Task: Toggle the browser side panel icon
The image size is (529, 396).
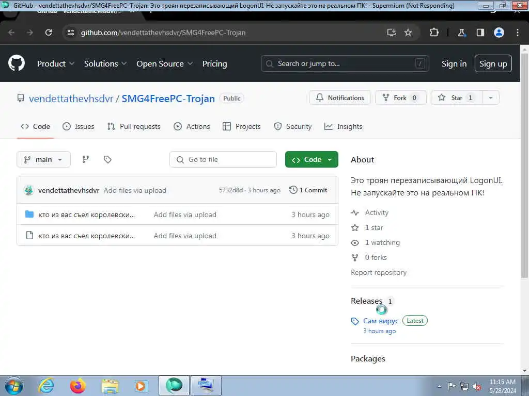Action: 480,32
